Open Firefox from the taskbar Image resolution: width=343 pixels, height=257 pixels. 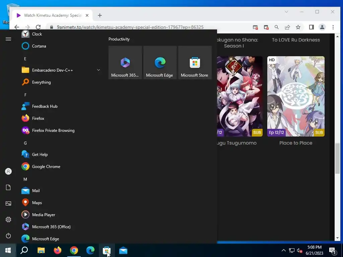[58, 250]
